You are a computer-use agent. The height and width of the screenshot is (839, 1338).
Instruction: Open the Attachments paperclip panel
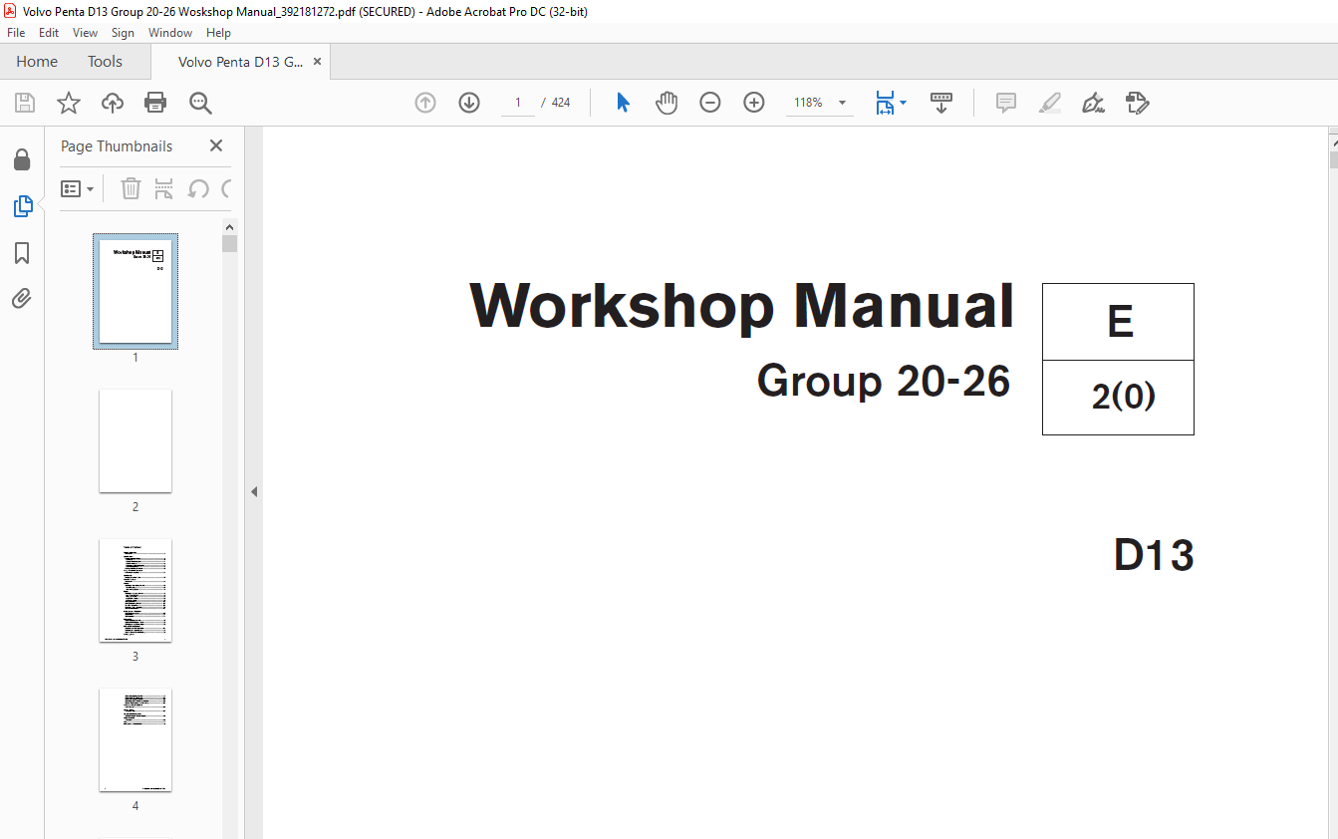click(22, 298)
